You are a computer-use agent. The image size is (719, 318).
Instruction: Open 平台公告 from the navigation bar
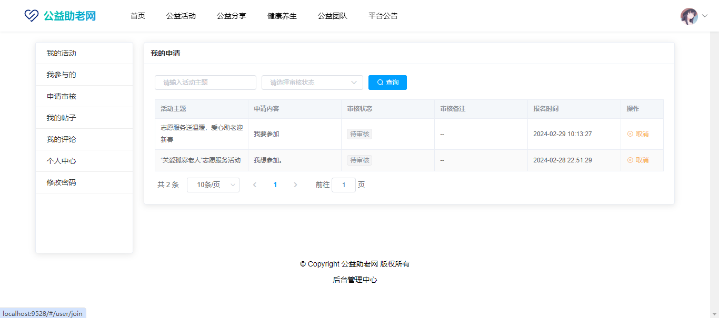(383, 16)
